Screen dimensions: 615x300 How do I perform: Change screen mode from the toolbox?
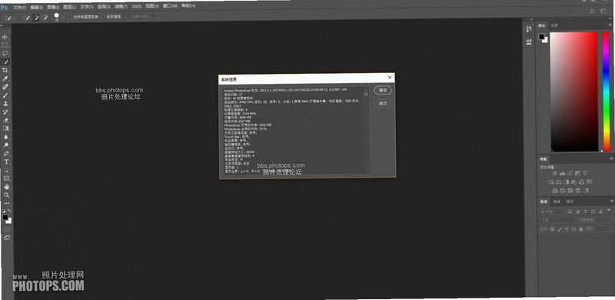(x=7, y=238)
